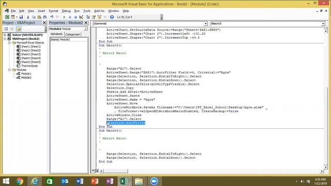
Task: Select Sheet4 (Sheet4) in project tree
Action: tap(31, 58)
